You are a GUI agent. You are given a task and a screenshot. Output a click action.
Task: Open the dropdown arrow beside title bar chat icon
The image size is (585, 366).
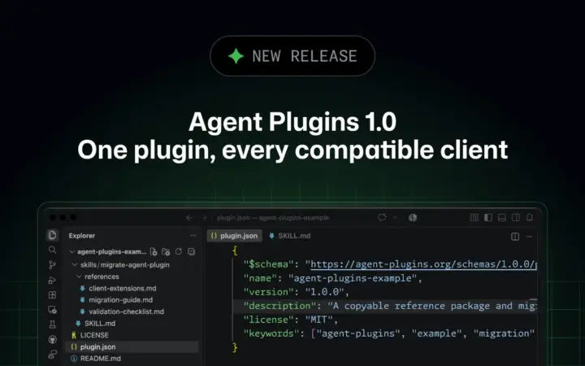click(x=395, y=217)
